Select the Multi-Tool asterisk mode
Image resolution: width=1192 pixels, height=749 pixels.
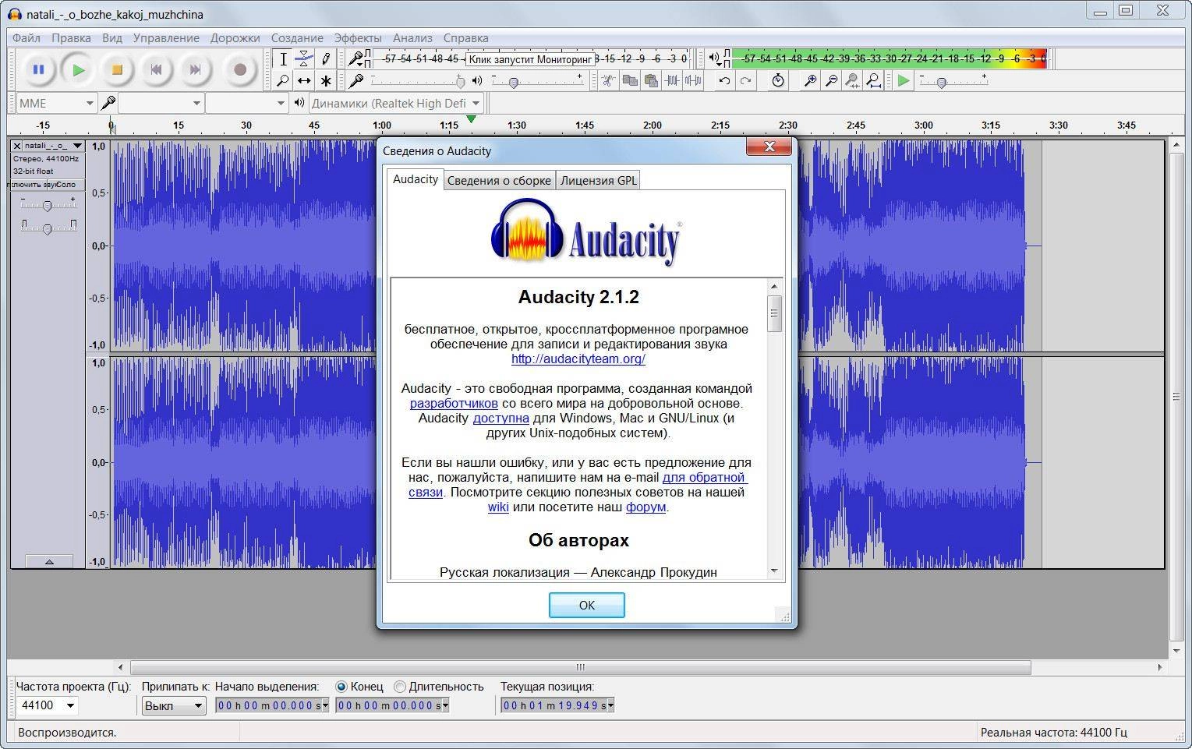[326, 80]
